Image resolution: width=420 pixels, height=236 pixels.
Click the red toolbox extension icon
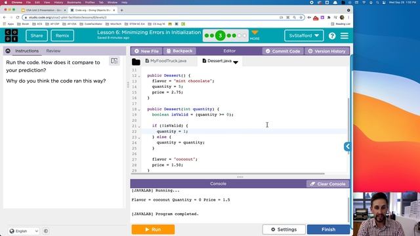pyautogui.click(x=316, y=18)
